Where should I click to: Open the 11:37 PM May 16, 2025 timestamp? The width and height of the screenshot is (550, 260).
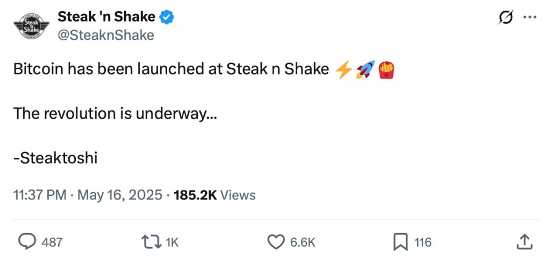pos(87,195)
